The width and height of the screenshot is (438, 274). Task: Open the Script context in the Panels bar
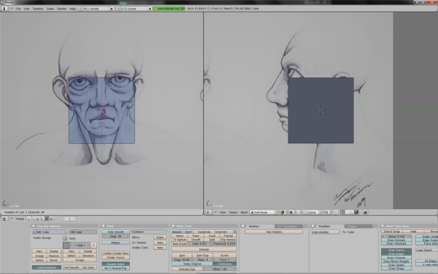click(x=33, y=218)
